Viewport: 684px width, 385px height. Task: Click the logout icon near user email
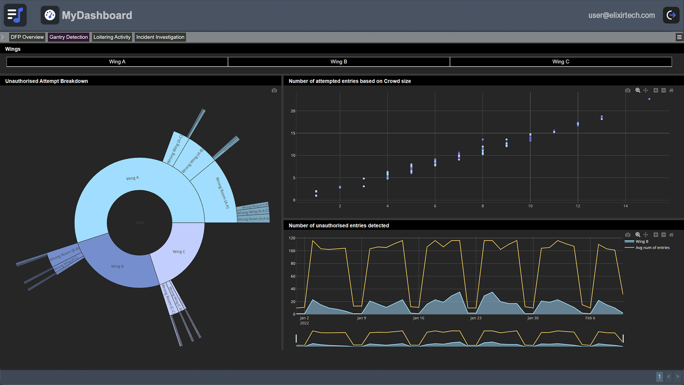click(x=671, y=15)
